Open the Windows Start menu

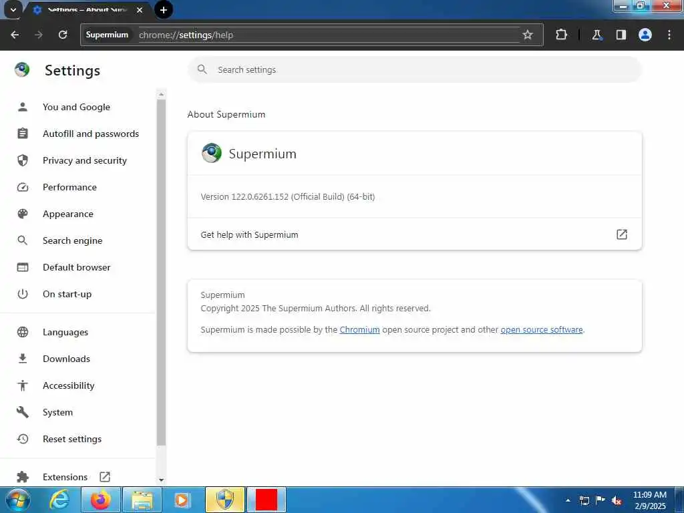tap(18, 500)
